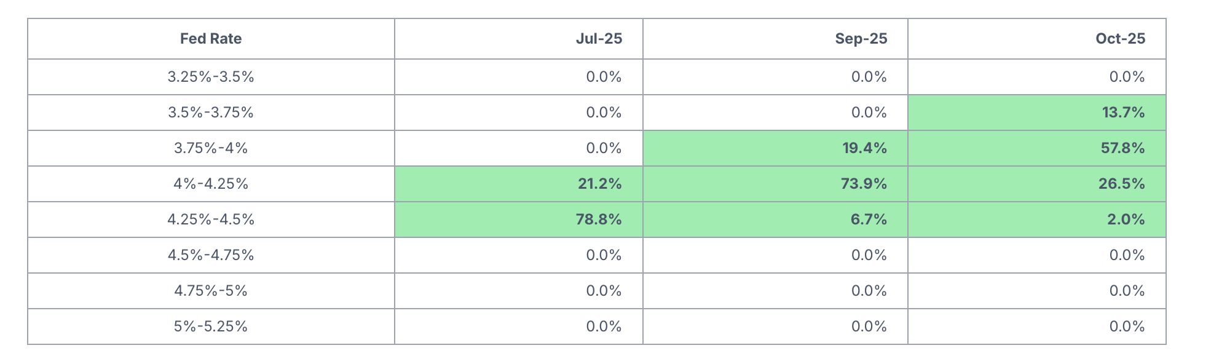Select the 5%-5.25% rate label
The width and height of the screenshot is (1211, 364).
211,326
